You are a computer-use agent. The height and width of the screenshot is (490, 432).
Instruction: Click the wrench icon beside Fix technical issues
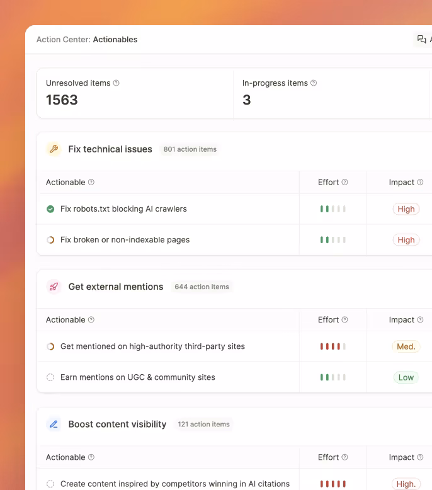pos(54,149)
